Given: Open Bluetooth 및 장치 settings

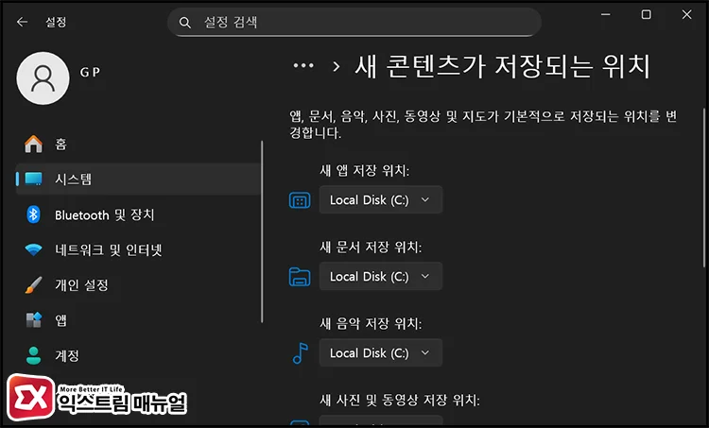Looking at the screenshot, I should click(138, 214).
